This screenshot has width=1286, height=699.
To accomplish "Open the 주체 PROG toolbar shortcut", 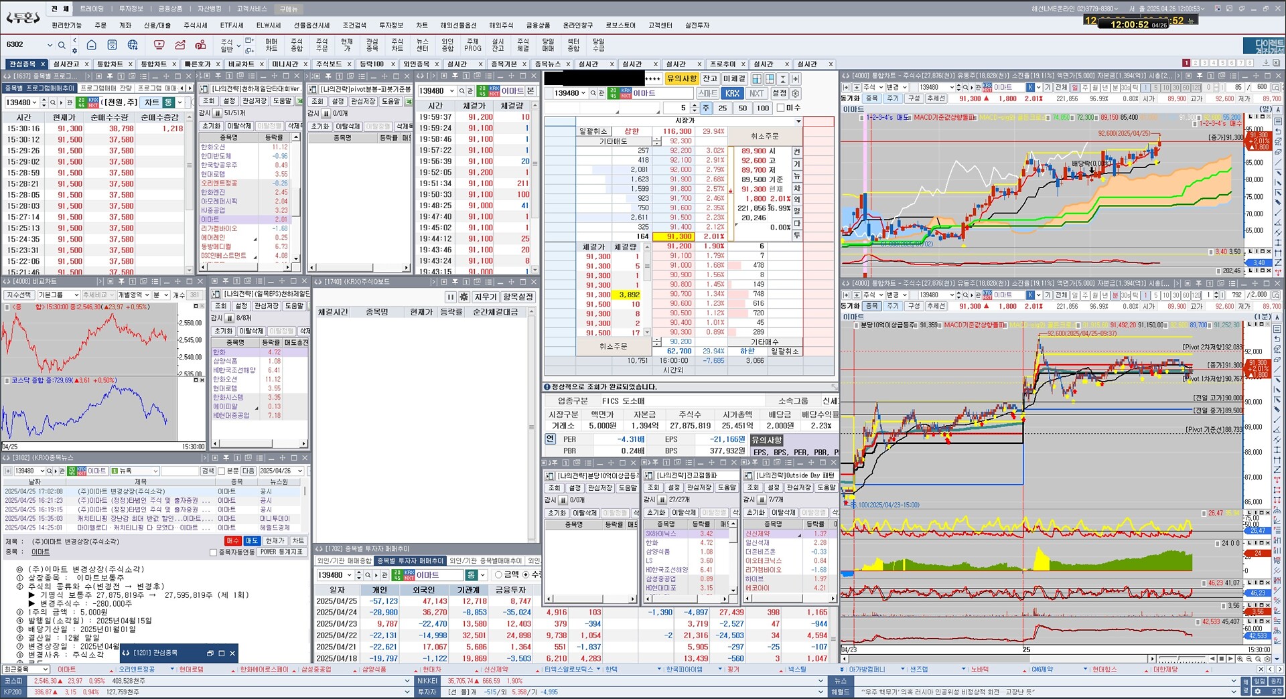I will (473, 45).
